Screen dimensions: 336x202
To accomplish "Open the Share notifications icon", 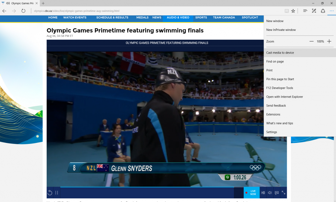I will [x=323, y=11].
